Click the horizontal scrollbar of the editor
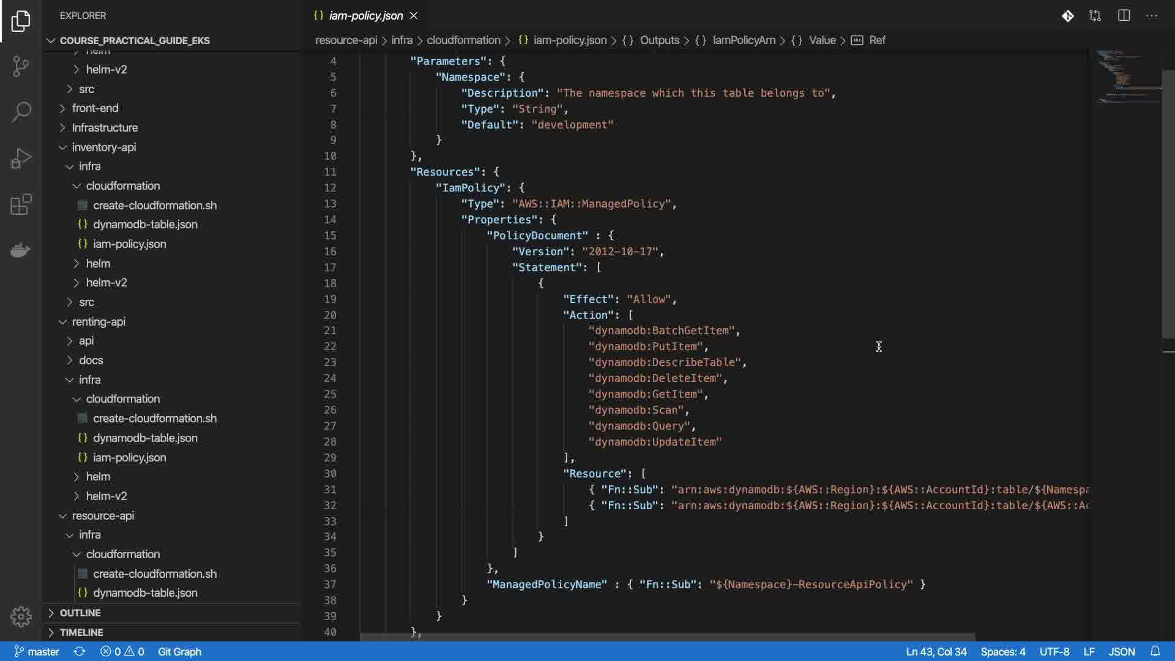 (x=667, y=637)
